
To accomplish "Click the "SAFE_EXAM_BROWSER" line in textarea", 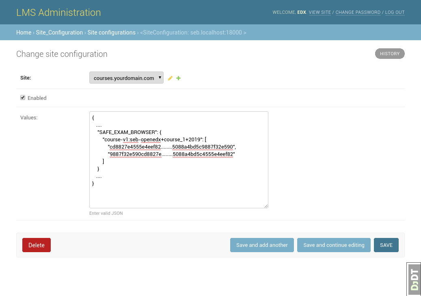I will pyautogui.click(x=130, y=132).
